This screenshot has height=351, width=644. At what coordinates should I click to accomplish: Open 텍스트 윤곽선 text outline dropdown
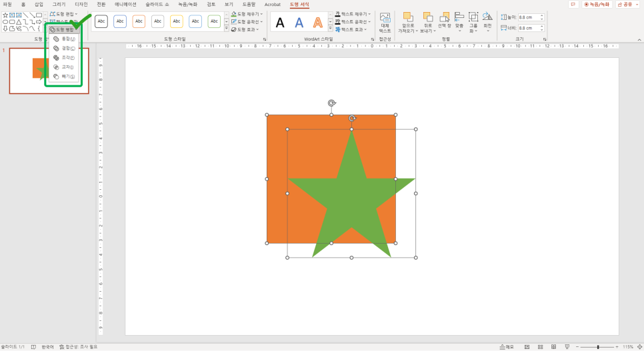click(x=353, y=22)
